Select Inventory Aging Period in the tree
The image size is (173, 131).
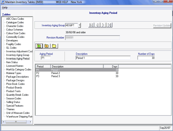click(x=18, y=59)
